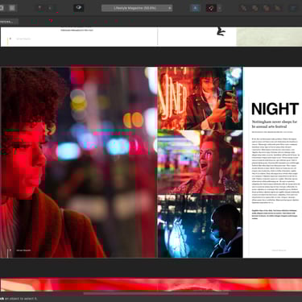This screenshot has width=302, height=302.
Task: Toggle the preview mode eye icon
Action: [79, 8]
